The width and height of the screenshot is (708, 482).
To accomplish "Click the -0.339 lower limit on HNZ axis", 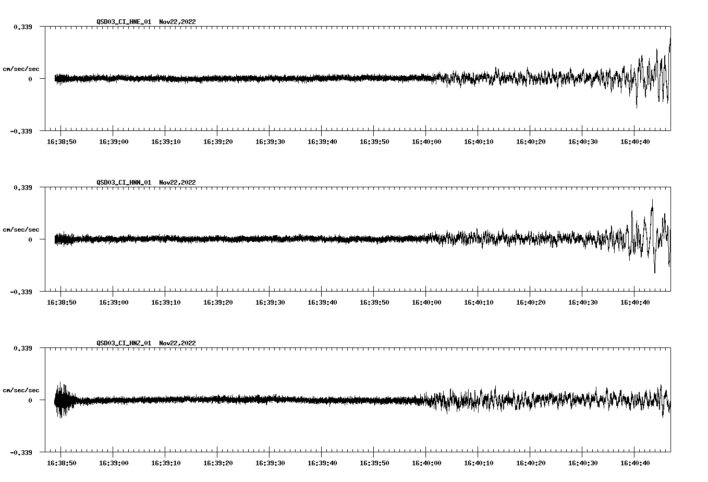I will (21, 452).
